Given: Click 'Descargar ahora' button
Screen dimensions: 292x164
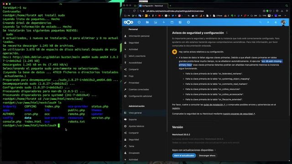Looking at the screenshot, I should [207, 156].
